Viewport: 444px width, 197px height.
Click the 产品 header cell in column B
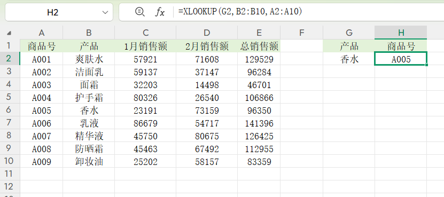click(89, 46)
